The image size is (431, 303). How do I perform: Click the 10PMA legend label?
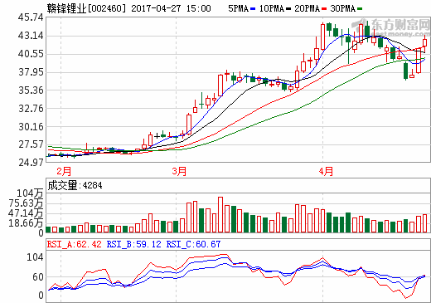(x=272, y=8)
